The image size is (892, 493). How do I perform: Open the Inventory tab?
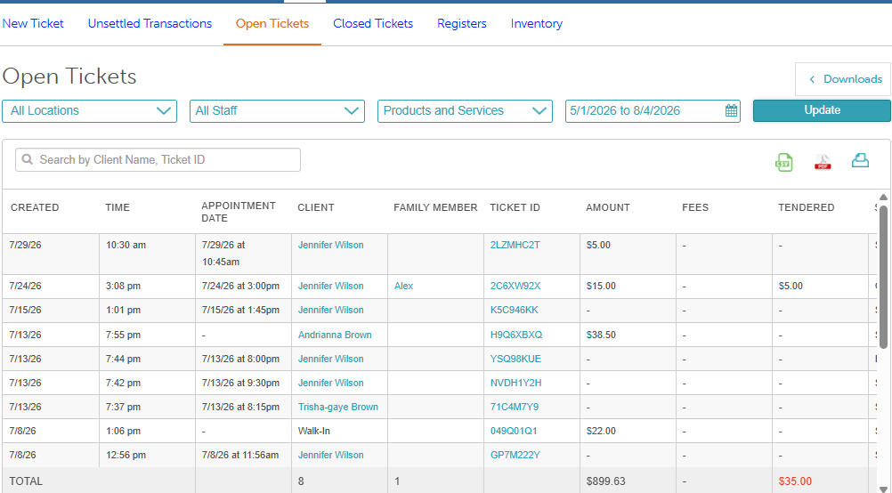pyautogui.click(x=537, y=23)
